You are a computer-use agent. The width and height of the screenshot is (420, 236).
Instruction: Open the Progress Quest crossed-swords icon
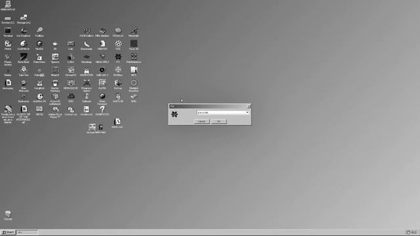tap(87, 86)
